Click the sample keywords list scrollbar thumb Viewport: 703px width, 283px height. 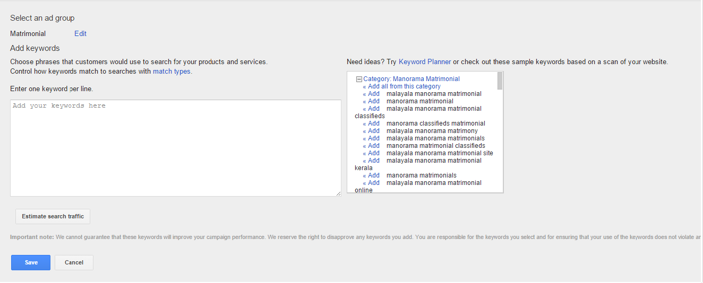point(500,81)
